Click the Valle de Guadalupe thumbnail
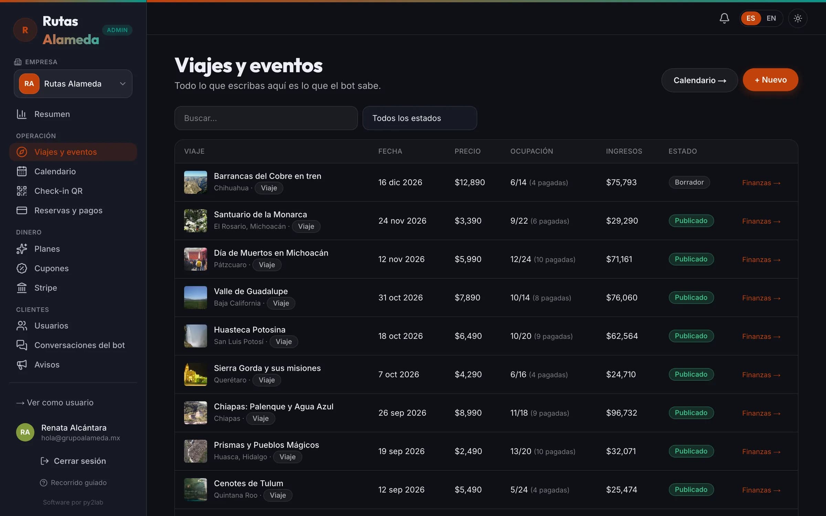The width and height of the screenshot is (826, 516). pyautogui.click(x=195, y=298)
